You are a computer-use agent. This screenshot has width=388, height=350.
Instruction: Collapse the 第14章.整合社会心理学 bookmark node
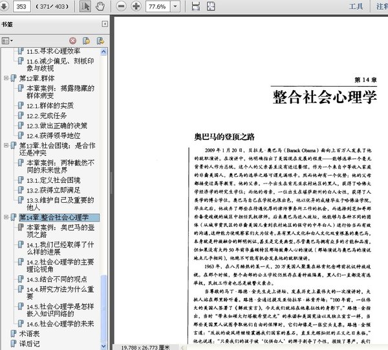[6, 217]
